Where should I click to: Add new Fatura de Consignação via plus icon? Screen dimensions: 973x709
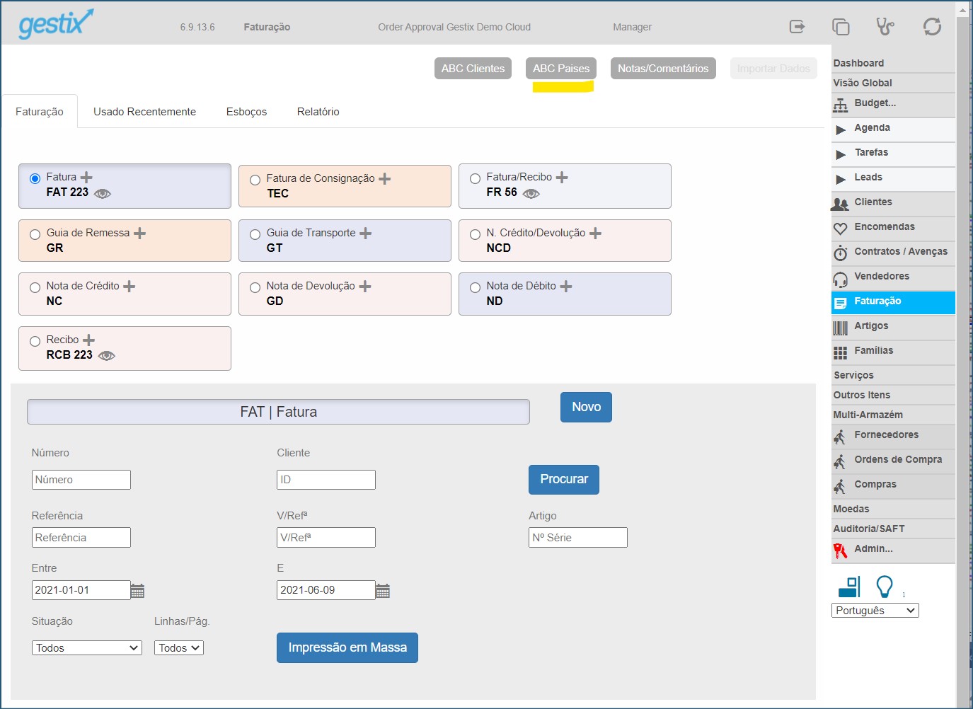[384, 178]
